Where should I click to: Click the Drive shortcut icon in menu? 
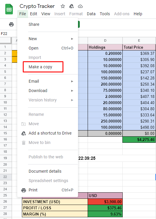[24, 133]
